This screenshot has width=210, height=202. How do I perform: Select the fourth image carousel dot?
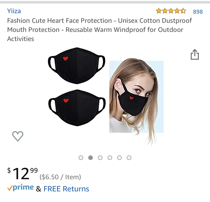pos(110,158)
